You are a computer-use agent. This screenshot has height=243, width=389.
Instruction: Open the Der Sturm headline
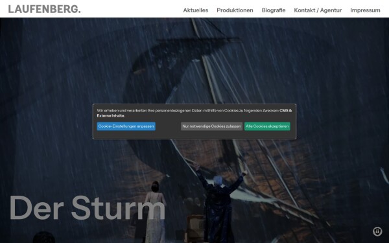pos(88,207)
